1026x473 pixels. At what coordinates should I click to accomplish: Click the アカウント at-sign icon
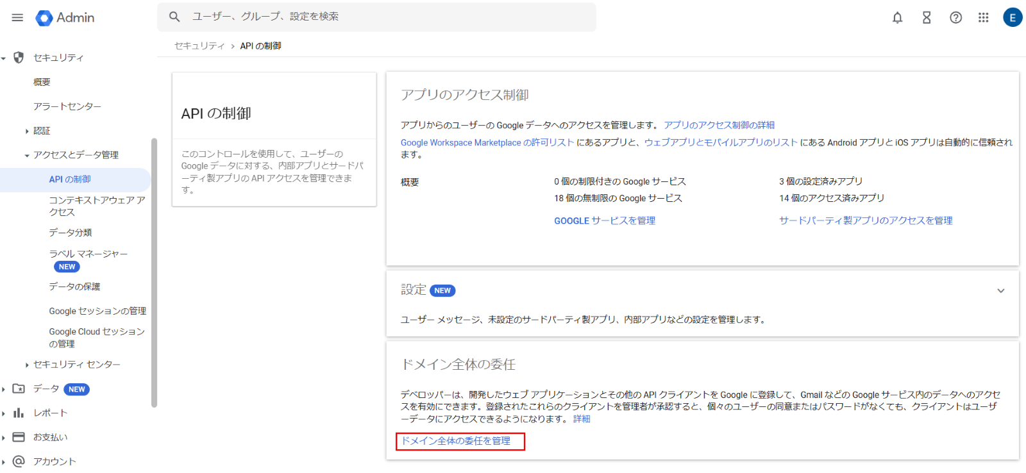pyautogui.click(x=19, y=461)
